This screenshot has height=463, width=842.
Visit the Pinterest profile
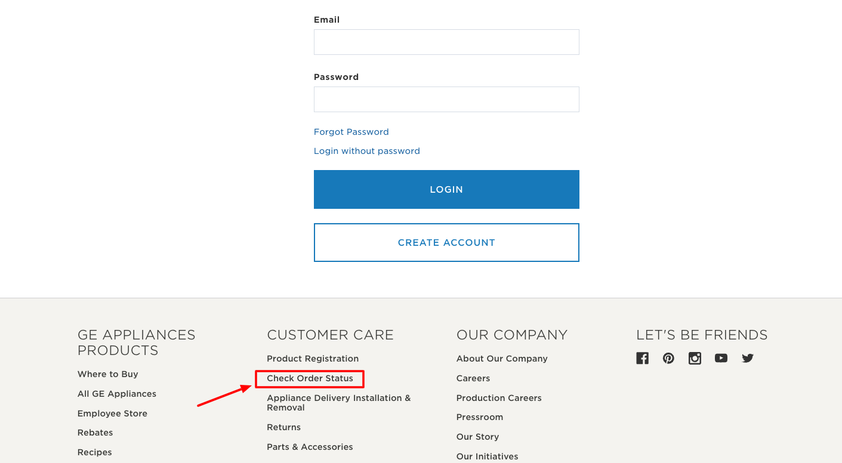tap(668, 358)
